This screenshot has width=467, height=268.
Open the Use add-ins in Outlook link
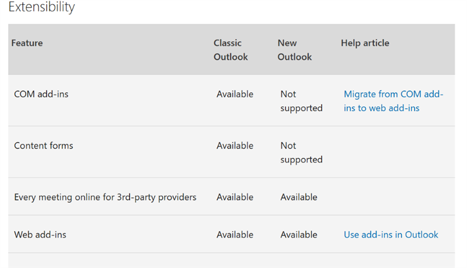tap(391, 235)
